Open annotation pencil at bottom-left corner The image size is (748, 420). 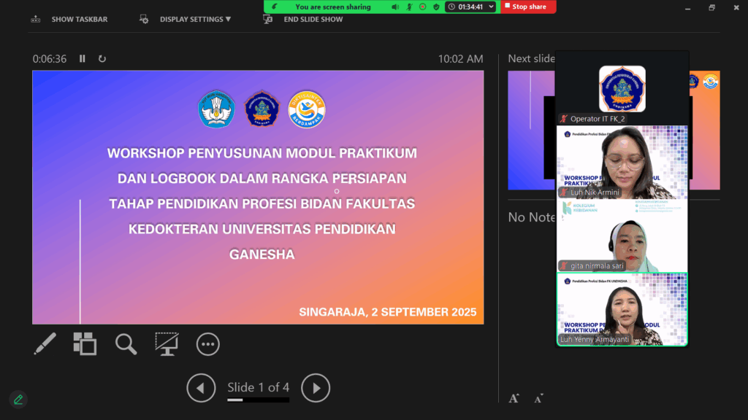[x=18, y=400]
